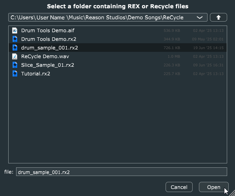Click the 19 Jun '25 date of drum_sample_001.rx2
Screen dimensions: 235x196
pyautogui.click(x=208, y=48)
